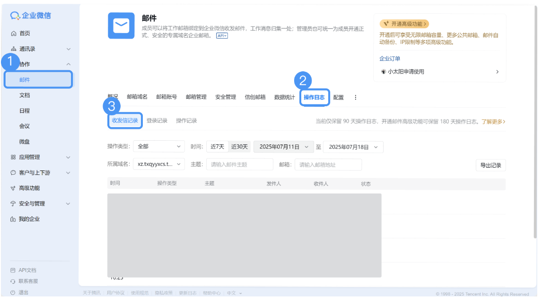This screenshot has width=542, height=304.
Task: Open the 企业订单 link
Action: (390, 59)
